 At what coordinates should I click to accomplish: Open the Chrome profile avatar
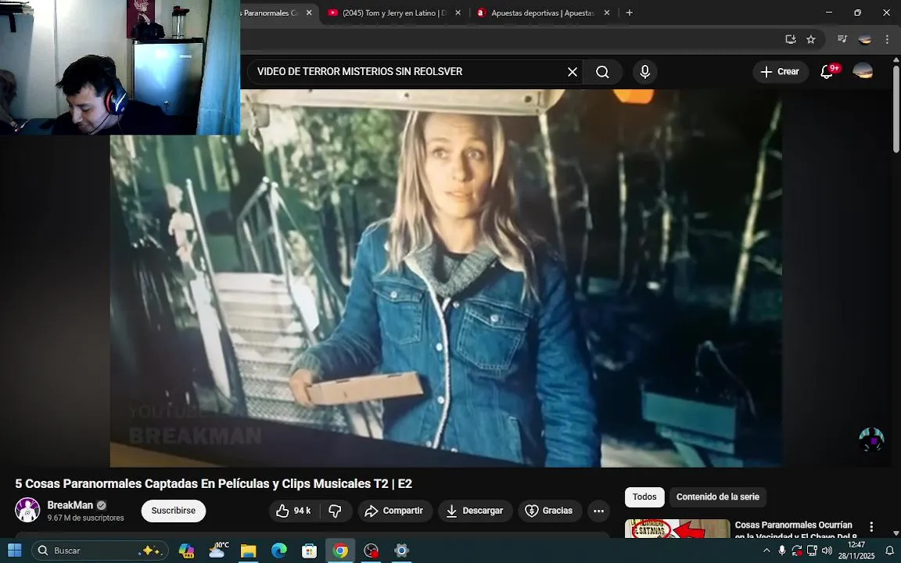click(864, 39)
